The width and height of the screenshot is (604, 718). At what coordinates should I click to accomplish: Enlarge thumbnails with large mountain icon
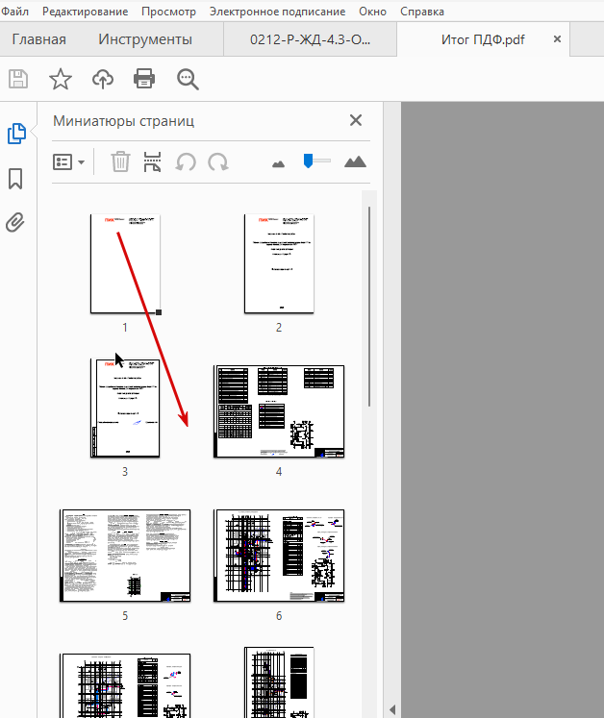coord(355,161)
